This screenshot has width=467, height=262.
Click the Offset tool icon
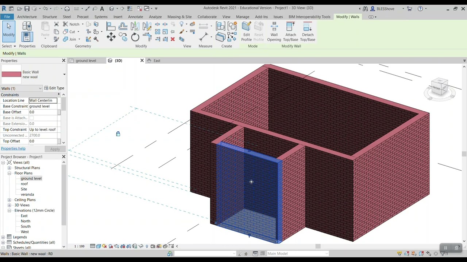tap(123, 26)
